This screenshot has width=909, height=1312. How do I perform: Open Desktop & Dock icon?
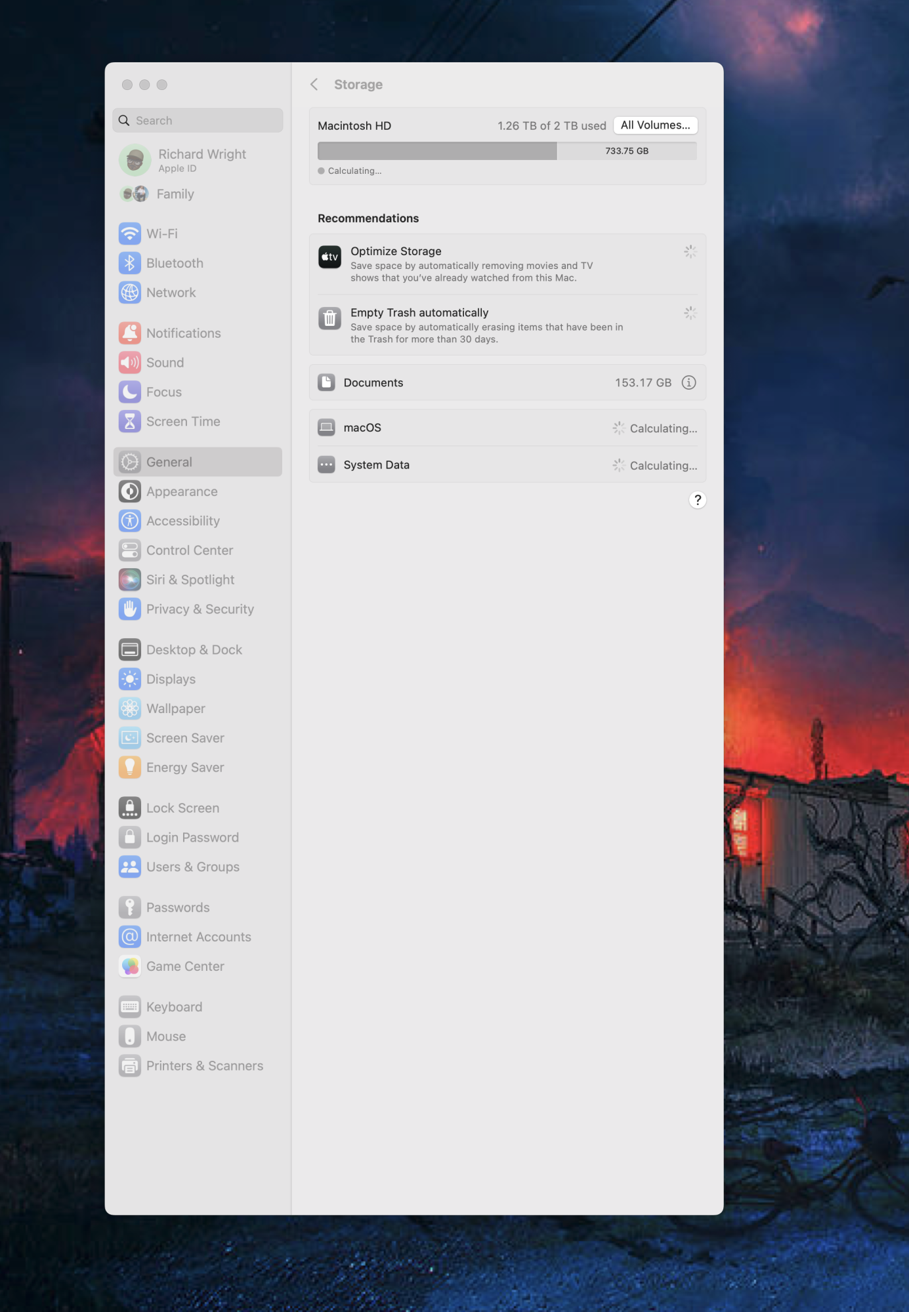point(130,650)
